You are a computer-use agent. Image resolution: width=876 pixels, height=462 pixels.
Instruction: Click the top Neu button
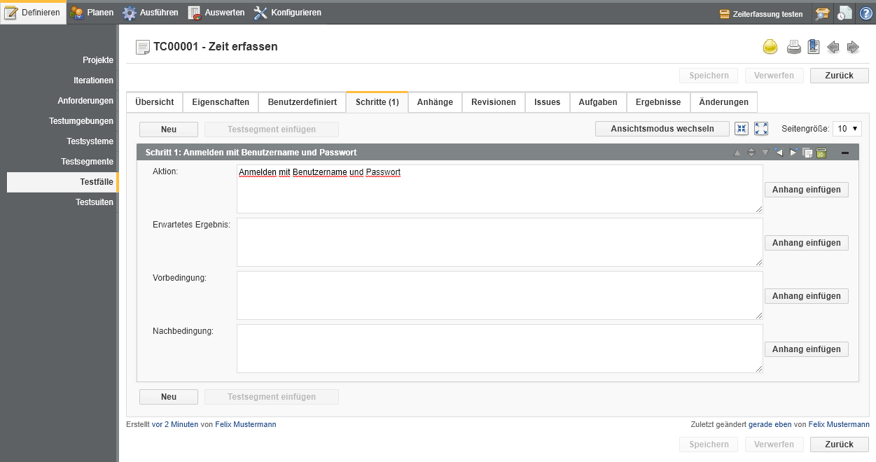(169, 129)
